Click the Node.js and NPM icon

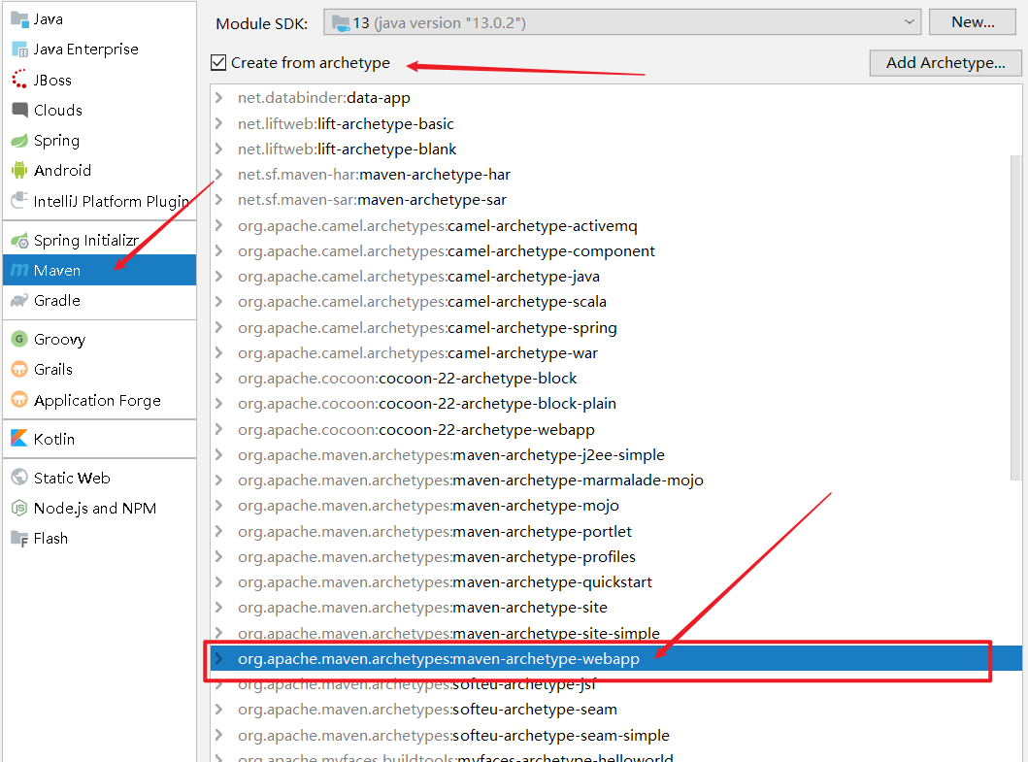19,509
